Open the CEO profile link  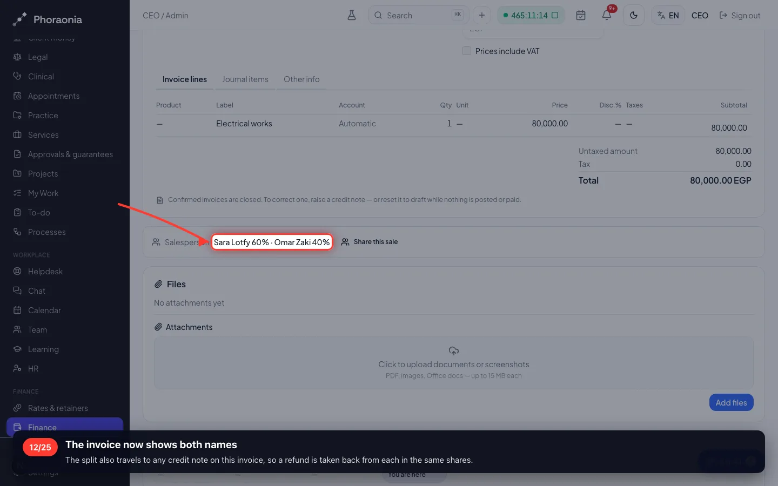point(700,15)
